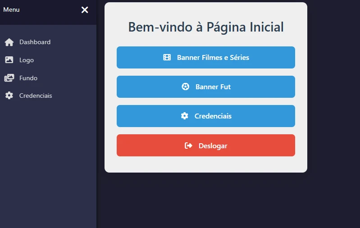The width and height of the screenshot is (360, 228).
Task: Click the empty sidebar area below Credenciais
Action: point(48,162)
